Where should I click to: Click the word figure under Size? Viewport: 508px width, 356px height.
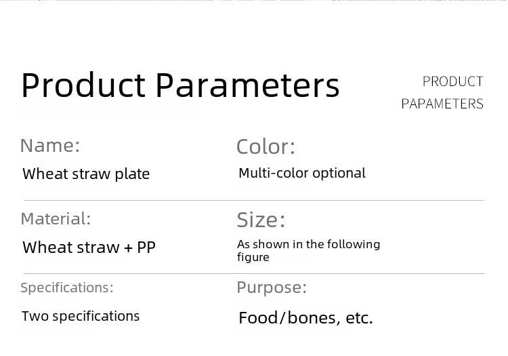pyautogui.click(x=253, y=258)
